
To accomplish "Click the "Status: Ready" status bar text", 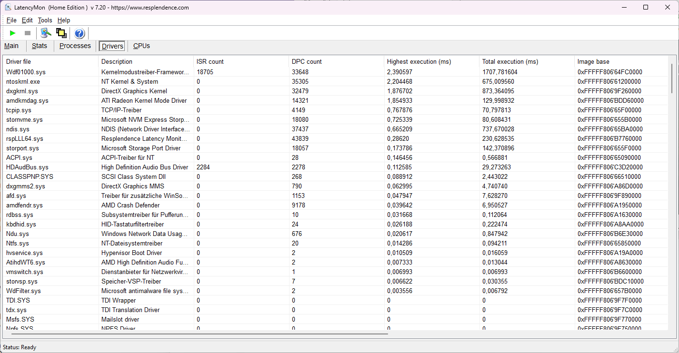I will [20, 347].
